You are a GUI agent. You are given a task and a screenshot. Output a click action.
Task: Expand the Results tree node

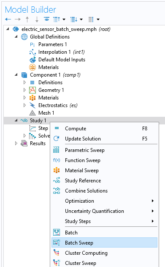pos(16,143)
